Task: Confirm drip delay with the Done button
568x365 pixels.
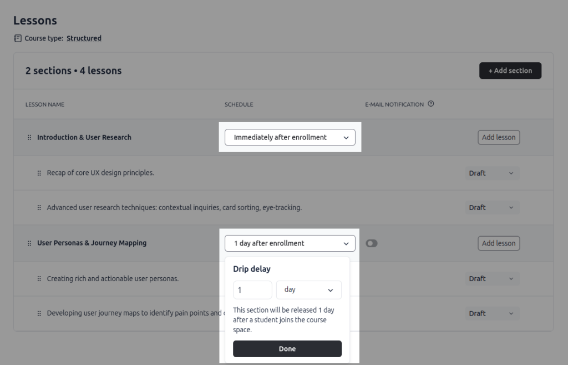Action: pyautogui.click(x=287, y=349)
